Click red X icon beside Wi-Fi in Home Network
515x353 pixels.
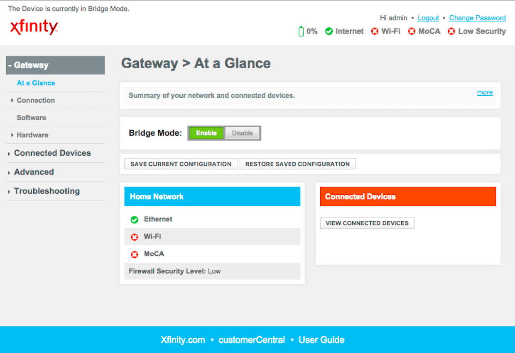pos(134,237)
